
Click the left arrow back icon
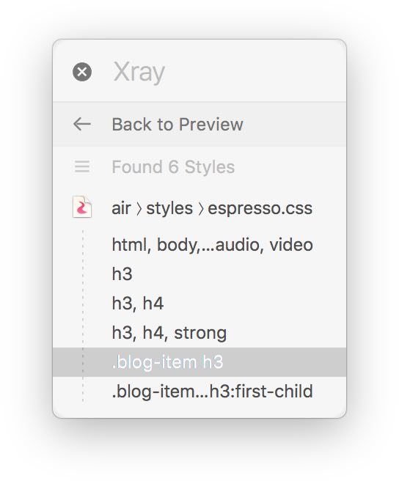tap(82, 124)
